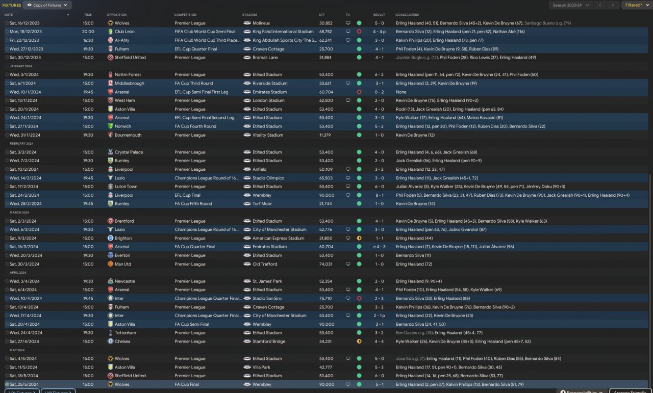Click the 90,000 attendance on the 25/5/2024 row
The width and height of the screenshot is (653, 393).
click(x=326, y=384)
